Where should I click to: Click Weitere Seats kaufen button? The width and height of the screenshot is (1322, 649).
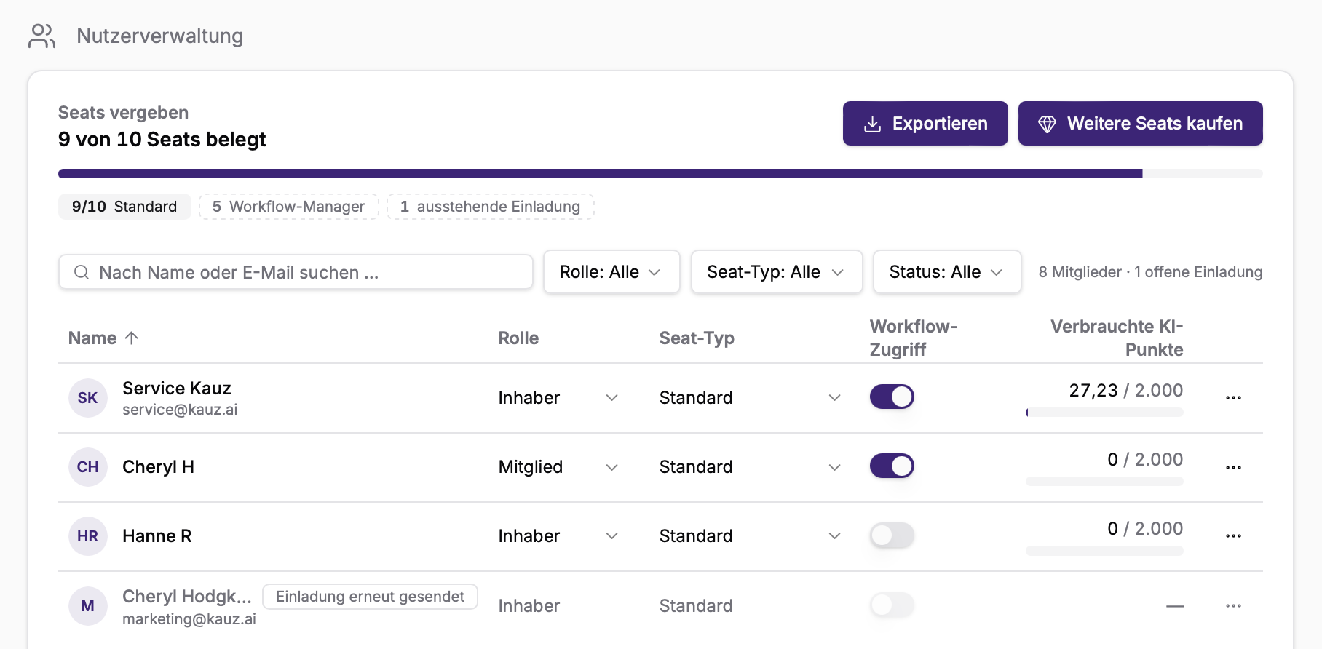[1140, 124]
